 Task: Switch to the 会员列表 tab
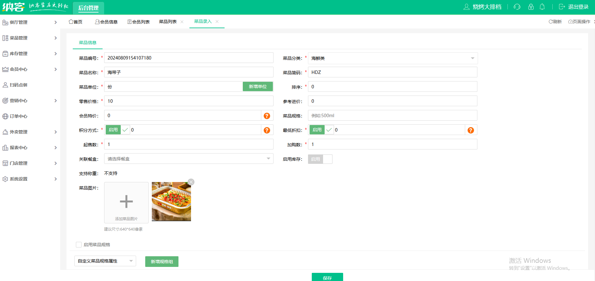138,22
